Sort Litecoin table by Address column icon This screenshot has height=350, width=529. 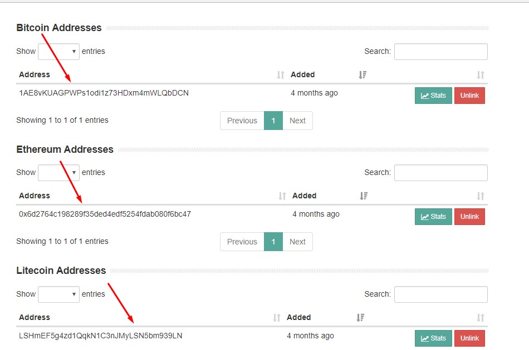coord(277,318)
